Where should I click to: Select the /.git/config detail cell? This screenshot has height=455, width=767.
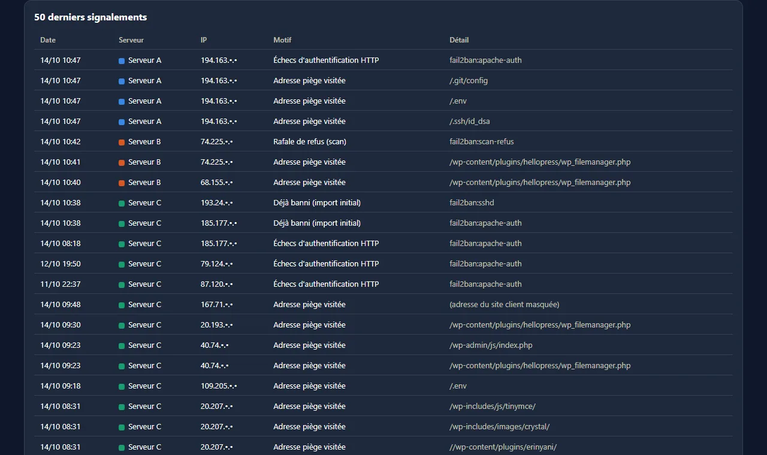[x=469, y=81]
